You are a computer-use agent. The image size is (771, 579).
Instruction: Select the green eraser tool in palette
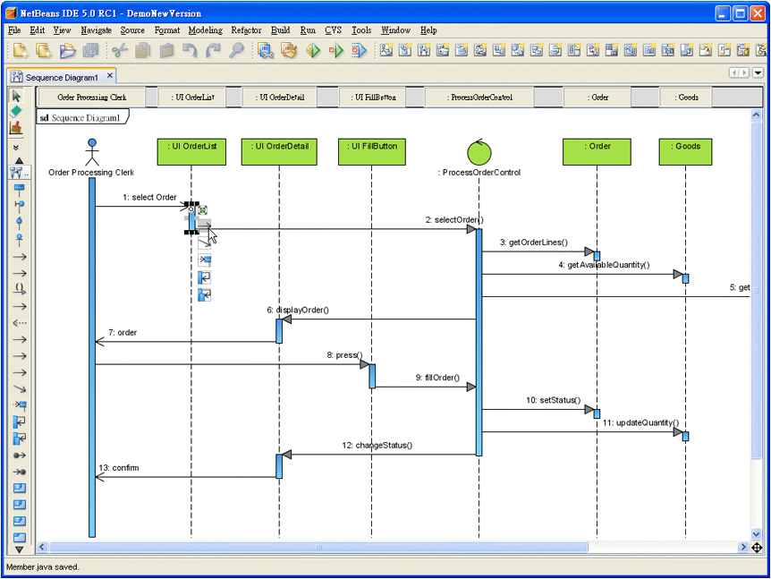[x=16, y=111]
